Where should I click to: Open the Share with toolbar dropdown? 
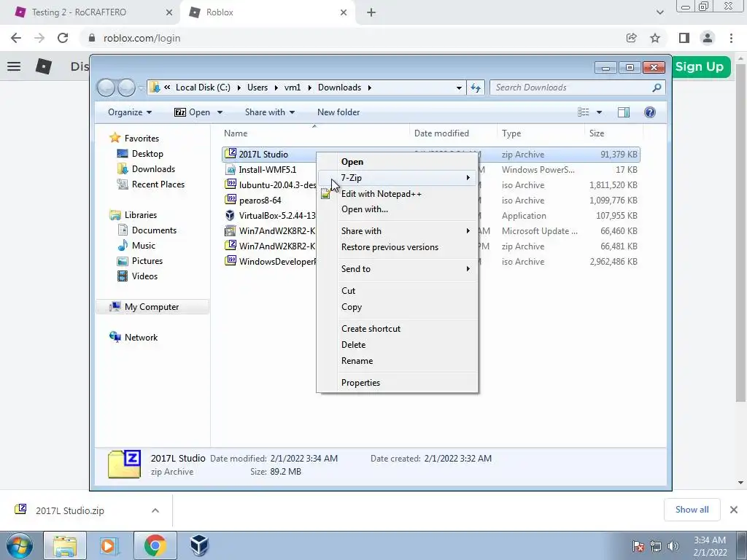[x=270, y=112]
